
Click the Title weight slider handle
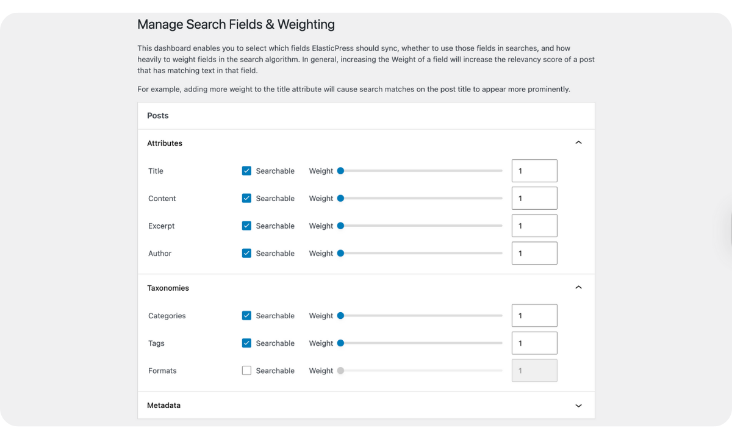click(x=340, y=171)
